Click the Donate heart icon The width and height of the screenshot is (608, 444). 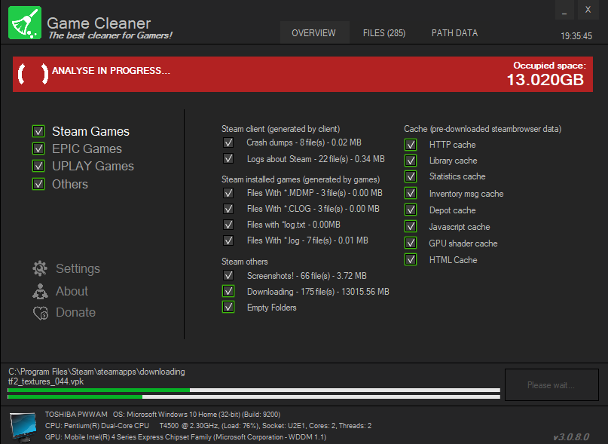(41, 313)
